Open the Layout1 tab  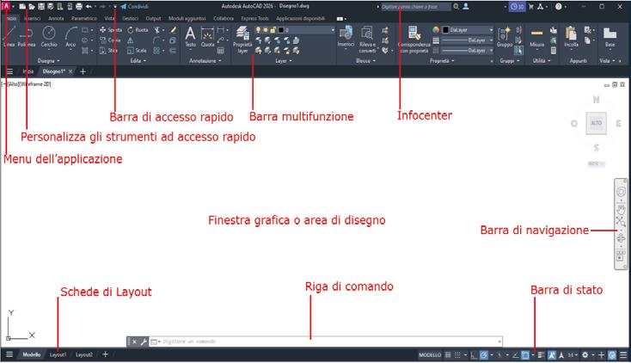pyautogui.click(x=58, y=355)
